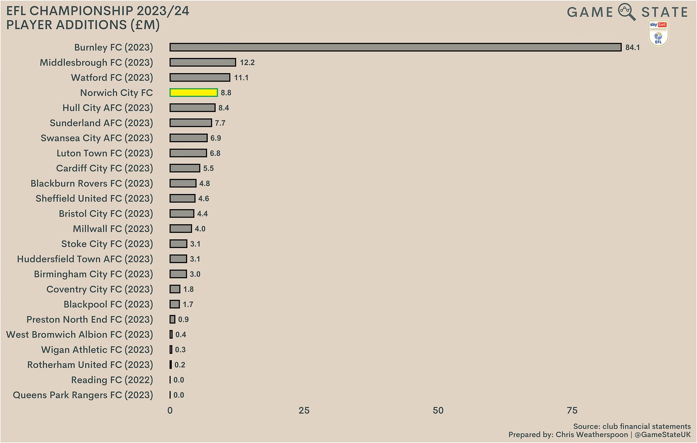Viewport: 697px width, 443px height.
Task: Select the 'Rotherham United FC (2023)' label
Action: tap(90, 365)
